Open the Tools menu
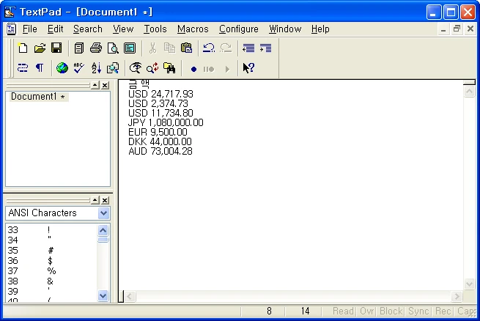 [x=155, y=29]
